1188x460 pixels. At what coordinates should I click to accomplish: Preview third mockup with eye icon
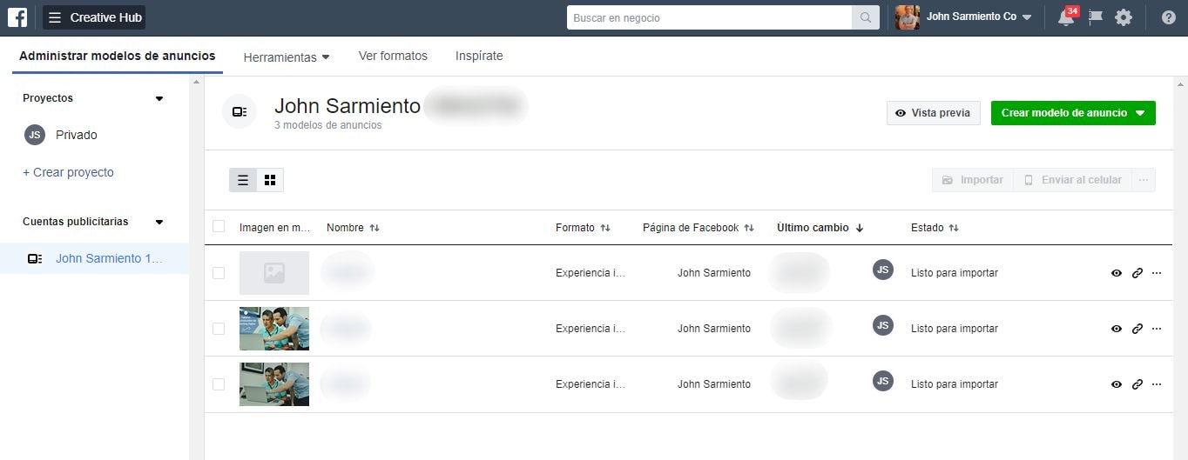(x=1117, y=384)
